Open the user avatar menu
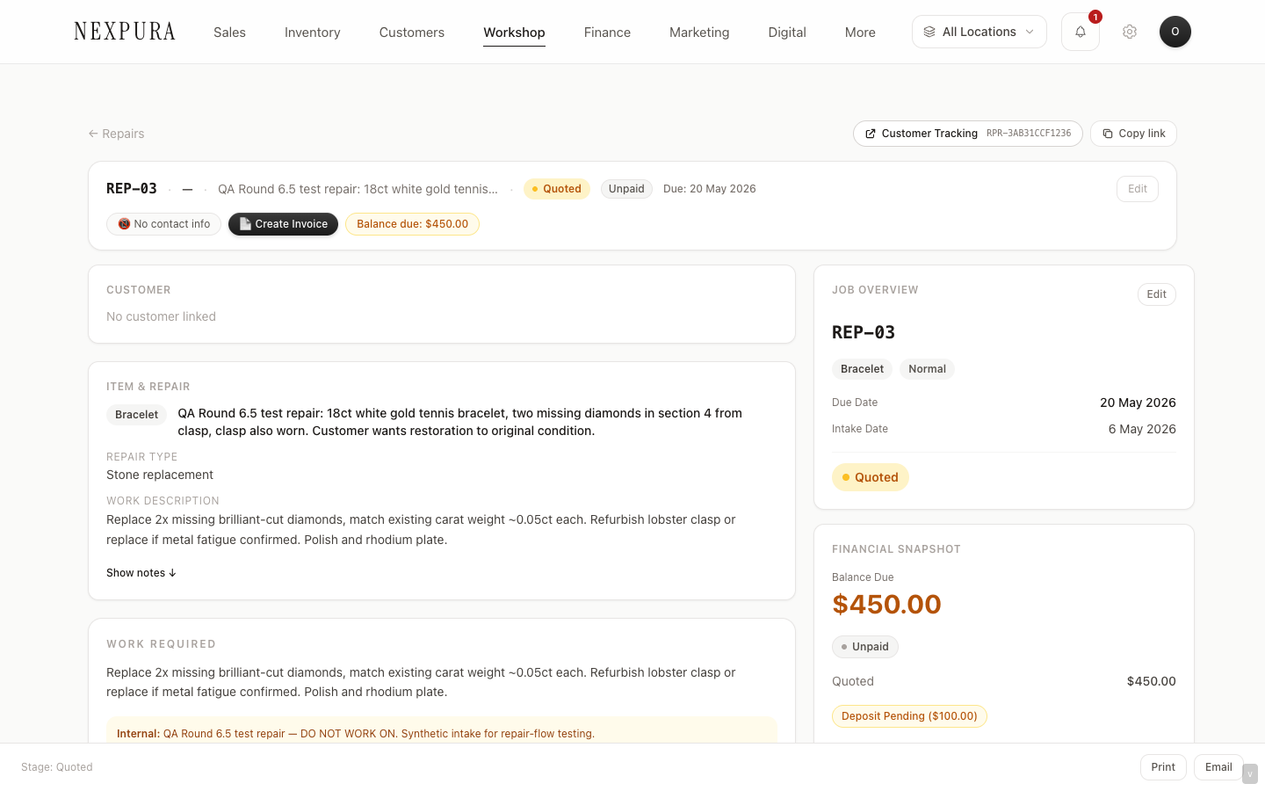 pyautogui.click(x=1175, y=32)
